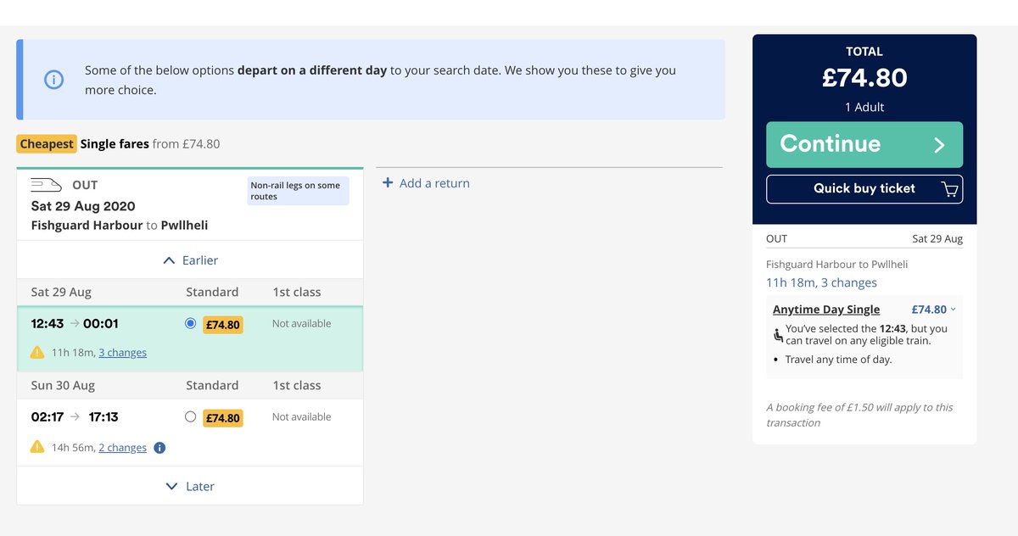1018x536 pixels.
Task: View the 3 changes for the 12:43 train
Action: coord(122,352)
